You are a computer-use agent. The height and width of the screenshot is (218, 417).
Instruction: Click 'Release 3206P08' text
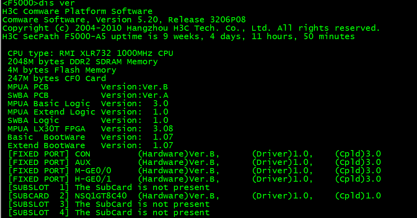point(207,20)
